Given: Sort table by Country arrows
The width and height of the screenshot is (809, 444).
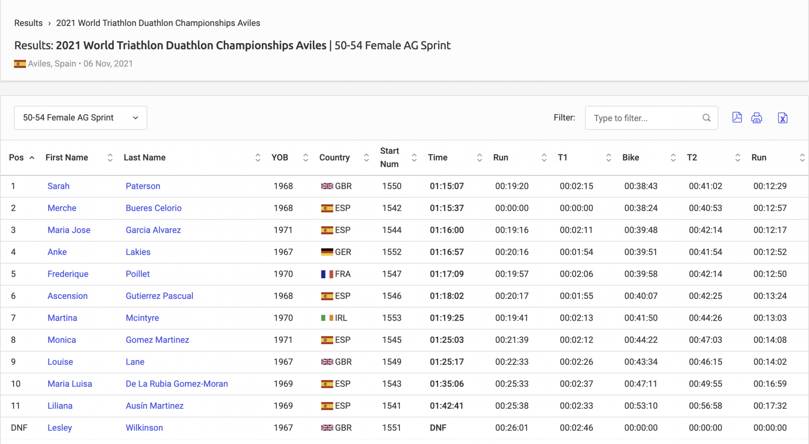Looking at the screenshot, I should pos(366,158).
